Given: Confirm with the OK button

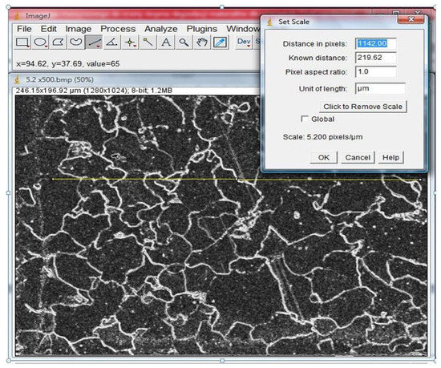Looking at the screenshot, I should click(x=323, y=157).
